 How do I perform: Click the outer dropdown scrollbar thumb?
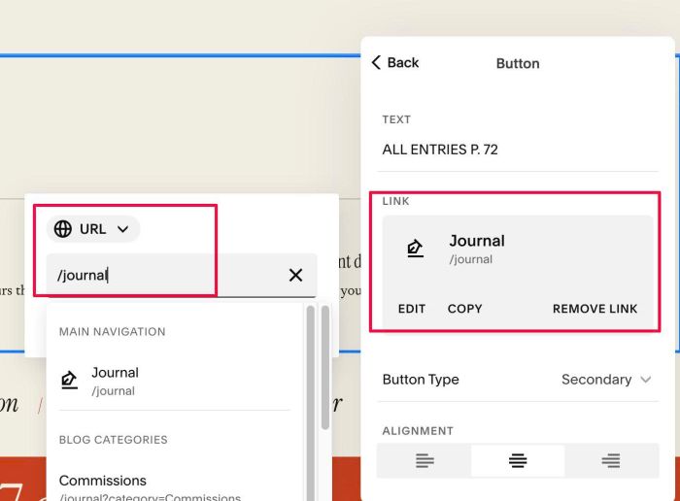click(x=325, y=368)
